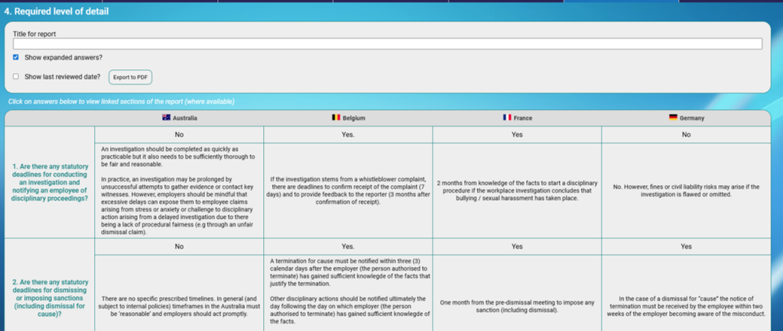
Task: Select Belgium's 'Yes.' answer for question 1
Action: (348, 134)
